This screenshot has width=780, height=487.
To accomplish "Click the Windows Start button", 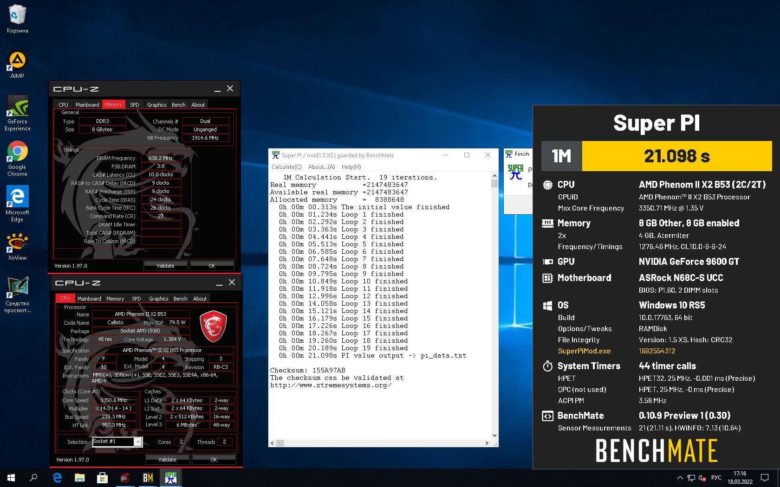I will 11,477.
